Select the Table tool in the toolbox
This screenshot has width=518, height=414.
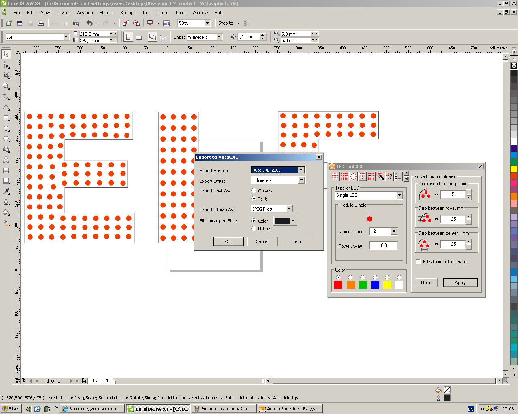pos(6,171)
